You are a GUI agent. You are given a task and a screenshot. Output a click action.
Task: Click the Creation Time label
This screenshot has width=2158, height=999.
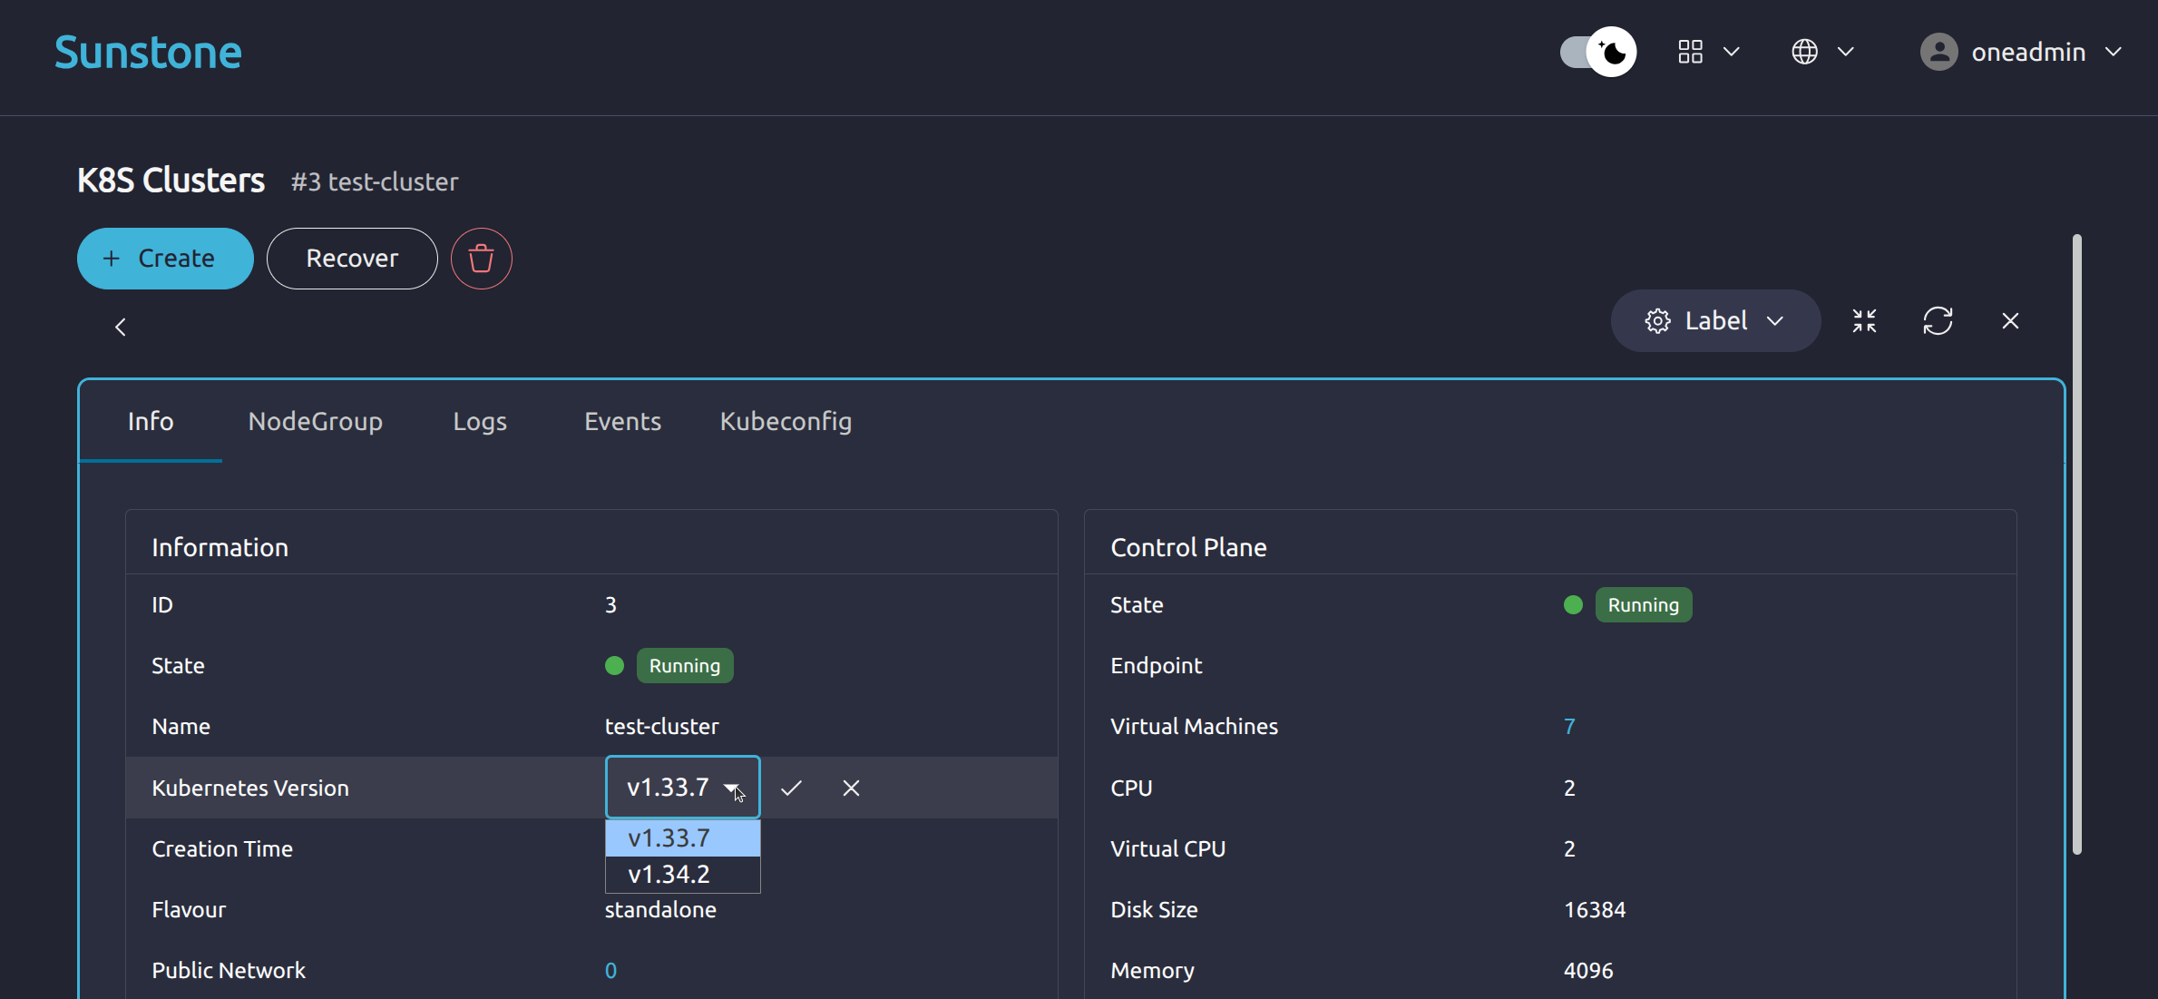pos(222,849)
